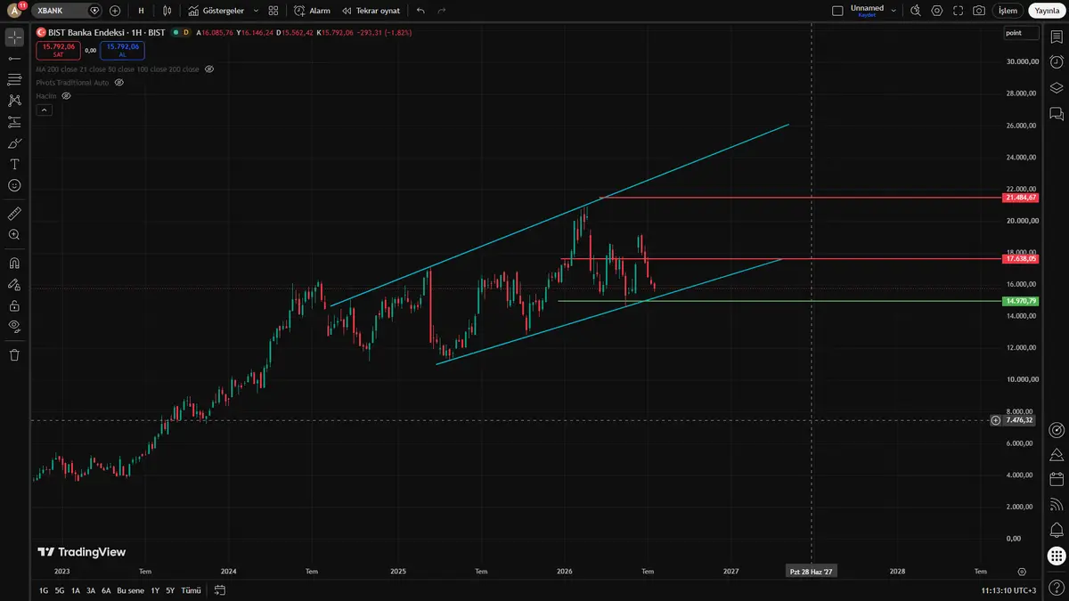This screenshot has height=601, width=1069.
Task: Open the watchlist panel icon
Action: point(1057,37)
